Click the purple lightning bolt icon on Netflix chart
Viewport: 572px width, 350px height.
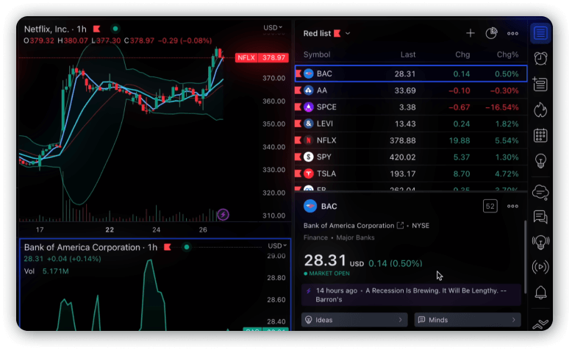(x=224, y=215)
